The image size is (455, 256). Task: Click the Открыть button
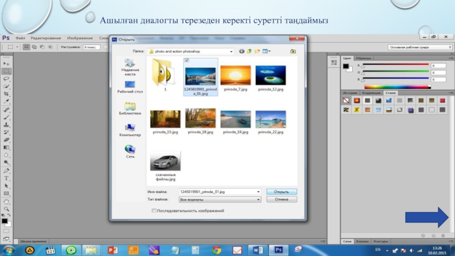[x=282, y=192]
